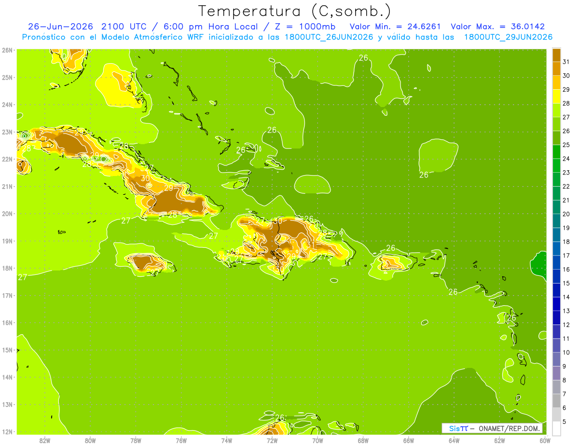The width and height of the screenshot is (579, 447).
Task: Click the 26 contour label near the top edge
Action: tap(363, 58)
